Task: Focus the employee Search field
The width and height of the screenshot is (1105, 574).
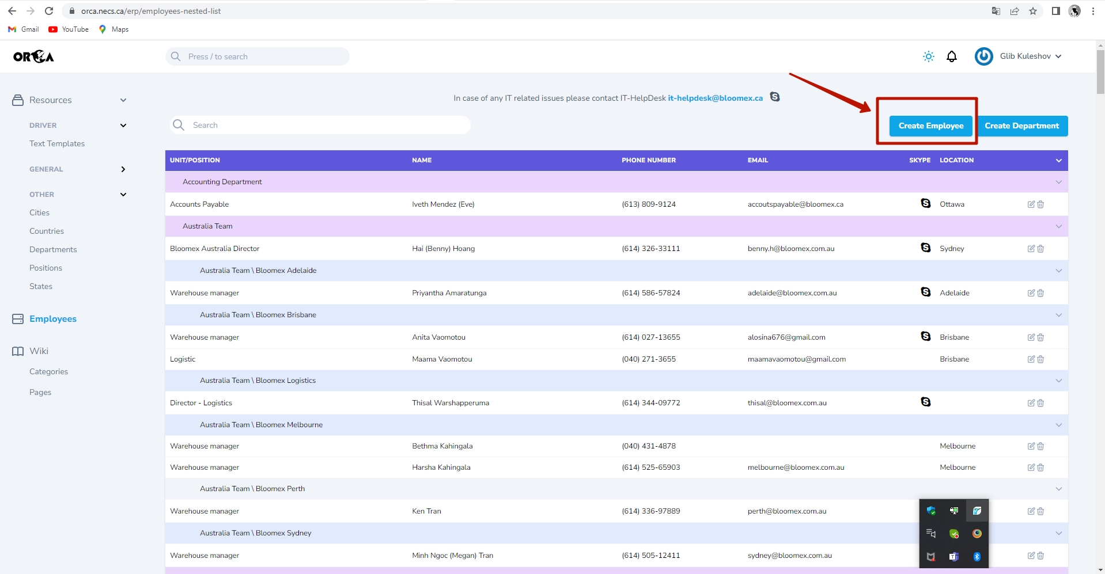Action: point(320,125)
